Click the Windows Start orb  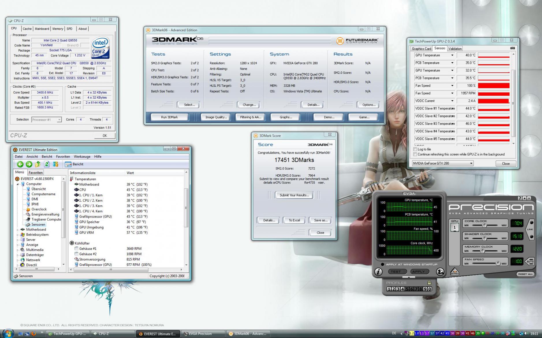[x=8, y=333]
